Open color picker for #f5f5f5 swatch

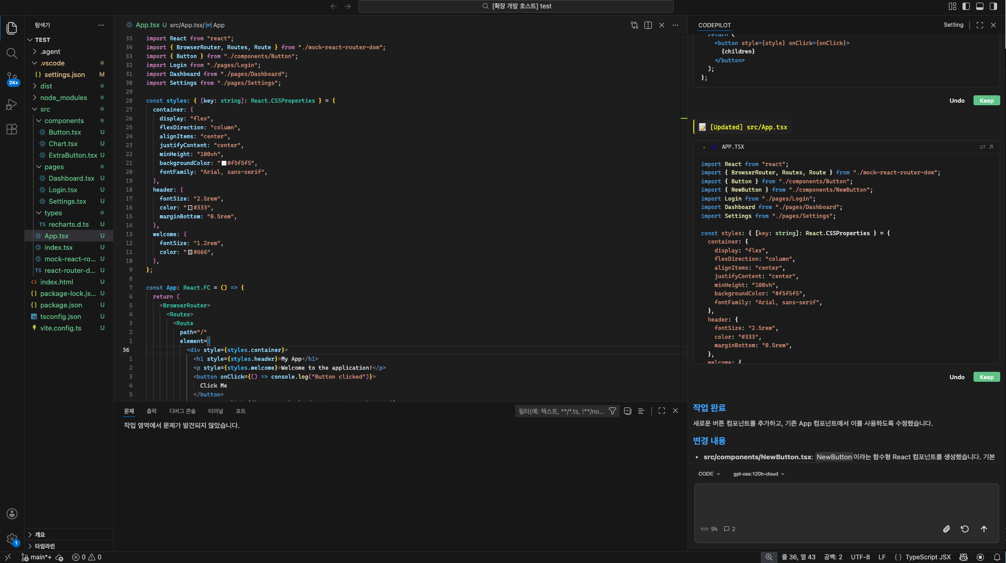click(224, 163)
